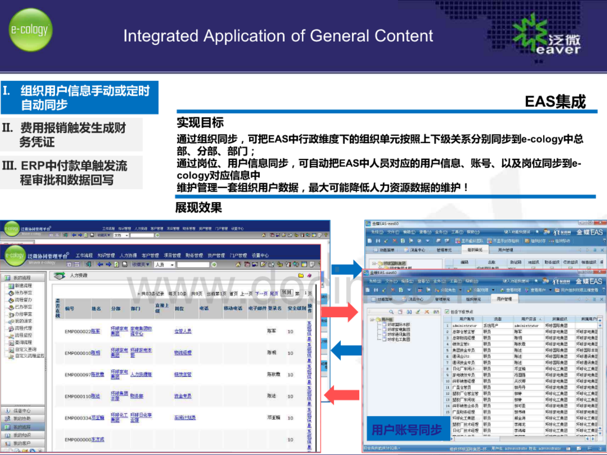Open the 分配权限 dropdown arrow
This screenshot has height=455, width=607.
493,290
